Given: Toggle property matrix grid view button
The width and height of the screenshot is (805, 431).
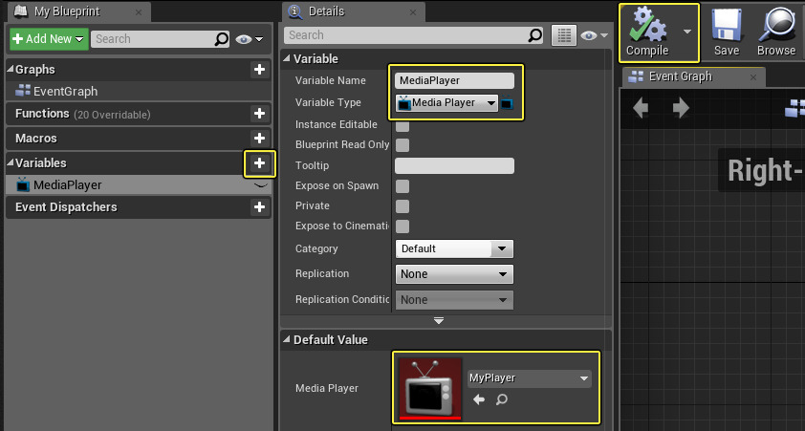Looking at the screenshot, I should coord(564,35).
